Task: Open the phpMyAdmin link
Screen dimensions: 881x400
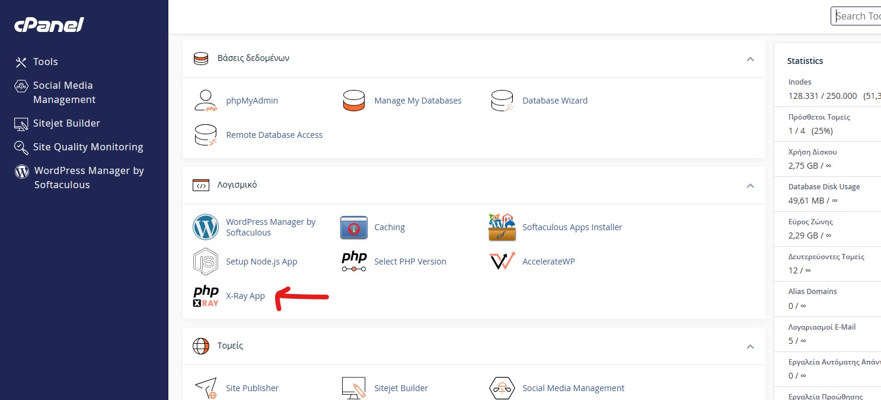Action: pos(252,101)
